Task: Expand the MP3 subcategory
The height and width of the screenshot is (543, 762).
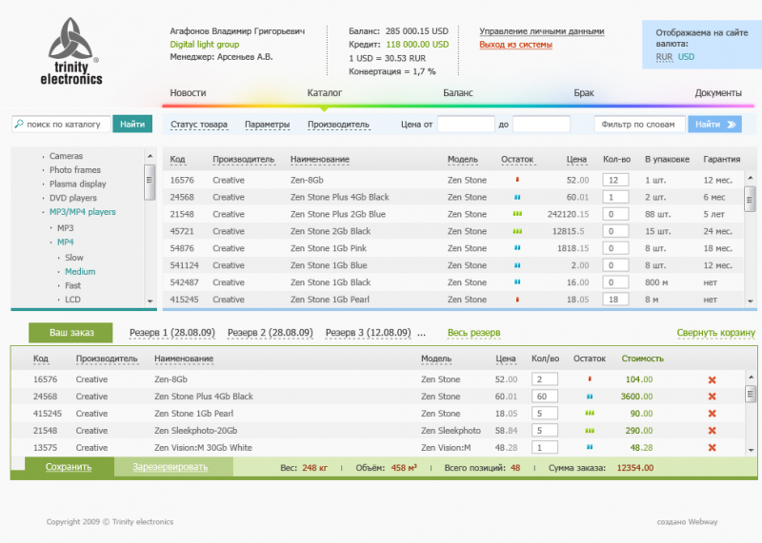Action: tap(65, 228)
